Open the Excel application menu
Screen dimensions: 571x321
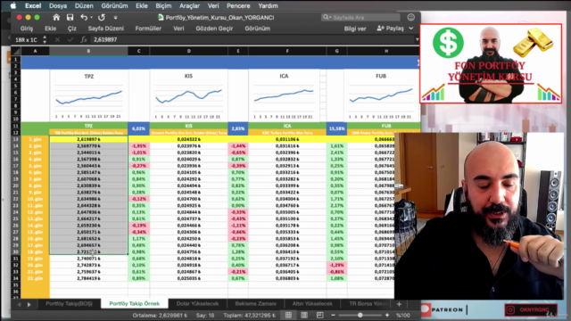point(33,6)
